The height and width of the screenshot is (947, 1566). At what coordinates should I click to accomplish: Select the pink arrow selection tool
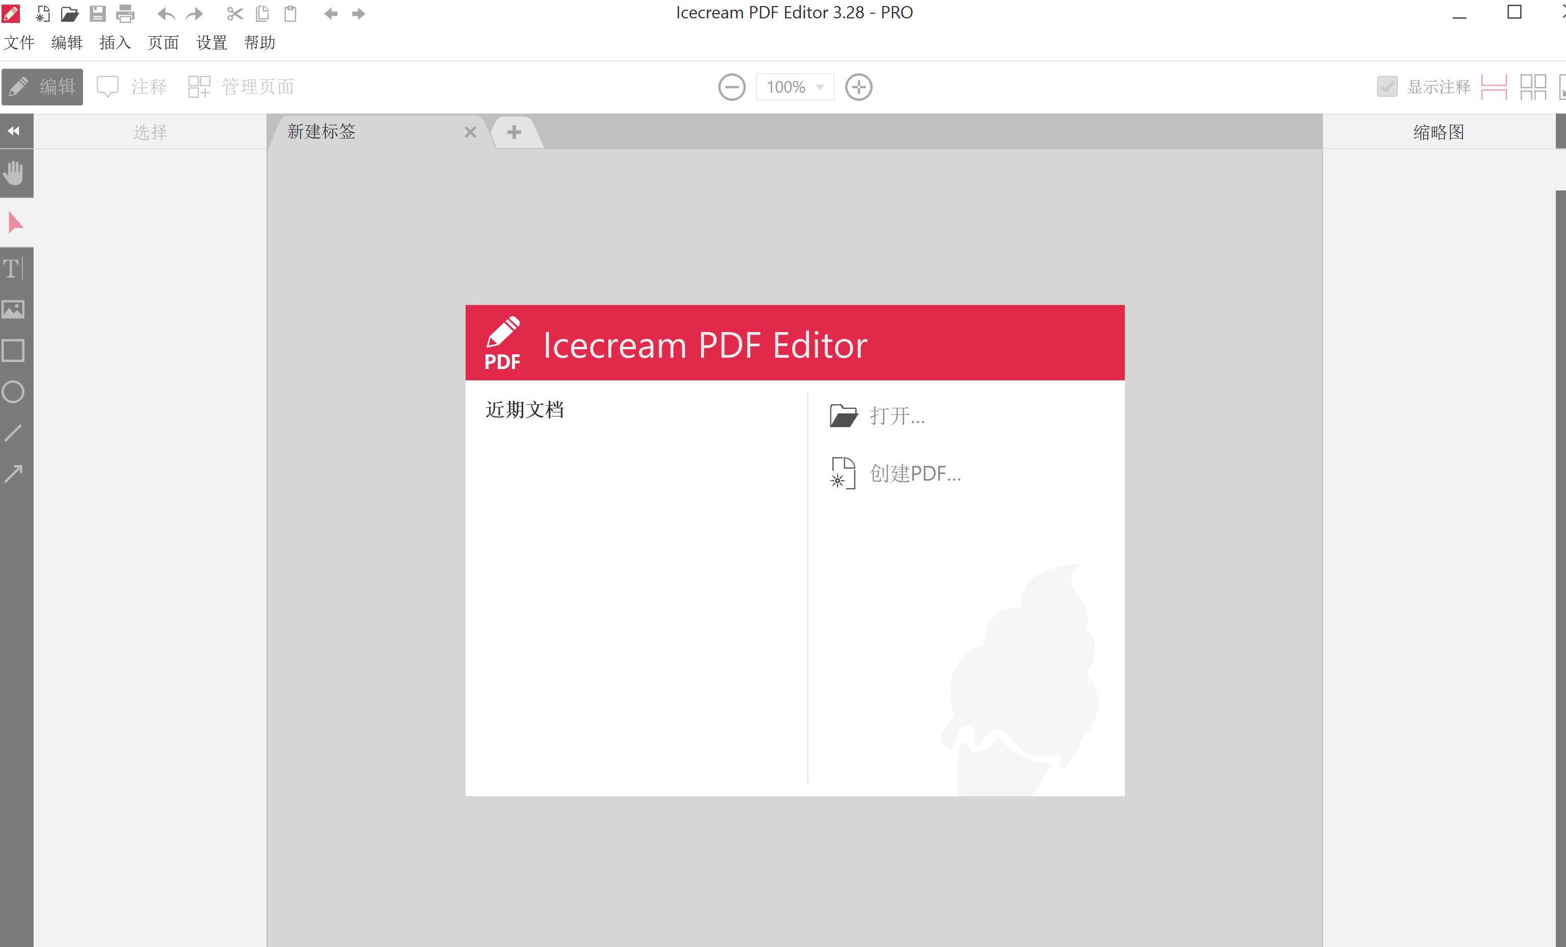click(x=15, y=222)
